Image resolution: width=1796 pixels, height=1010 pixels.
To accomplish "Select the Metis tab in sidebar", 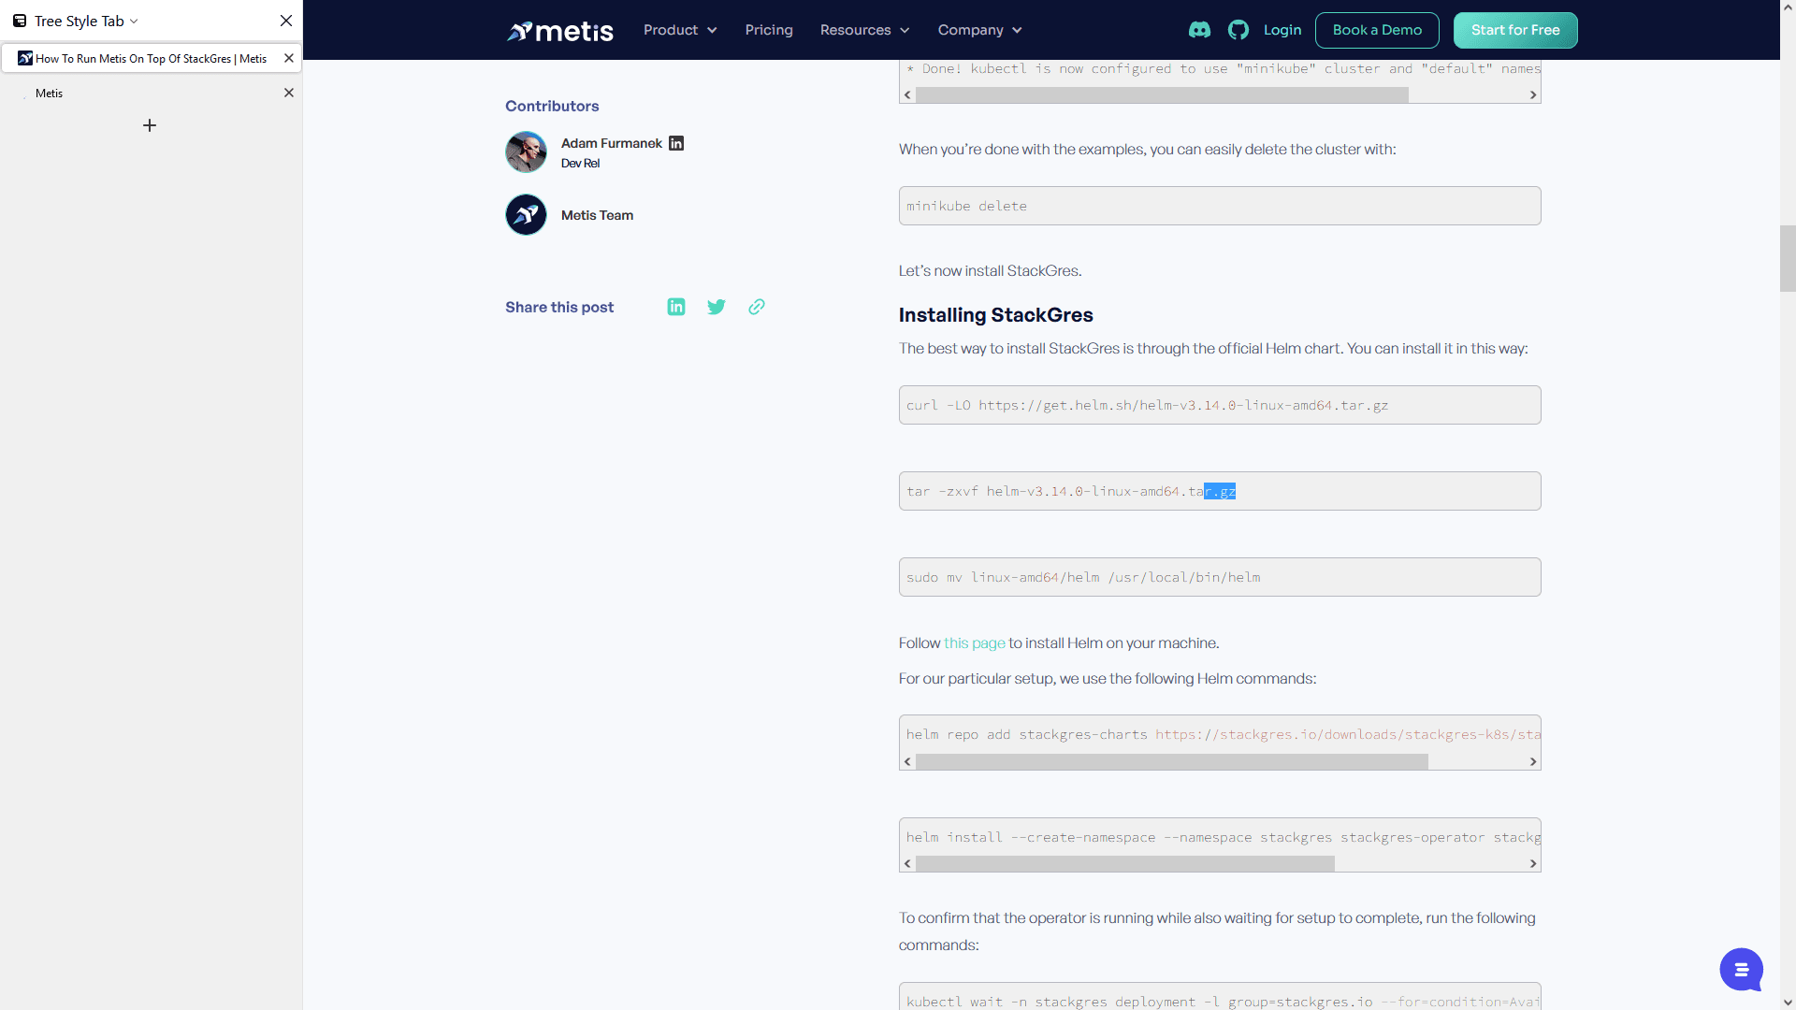I will (x=151, y=93).
